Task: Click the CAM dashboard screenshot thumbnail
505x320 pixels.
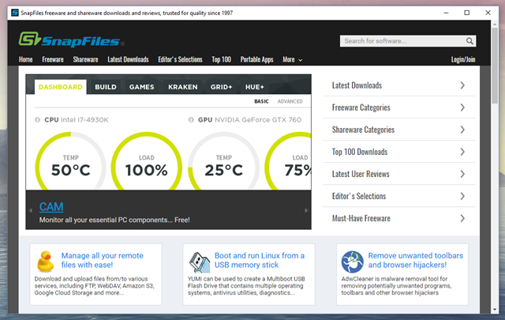Action: coord(168,132)
